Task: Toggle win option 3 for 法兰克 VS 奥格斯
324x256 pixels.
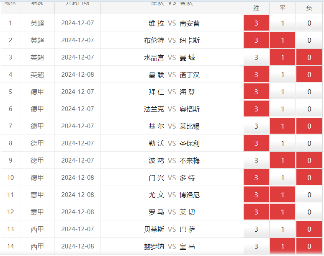Action: click(x=256, y=109)
